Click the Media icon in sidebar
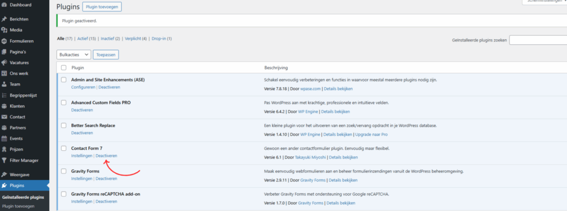 coord(4,30)
